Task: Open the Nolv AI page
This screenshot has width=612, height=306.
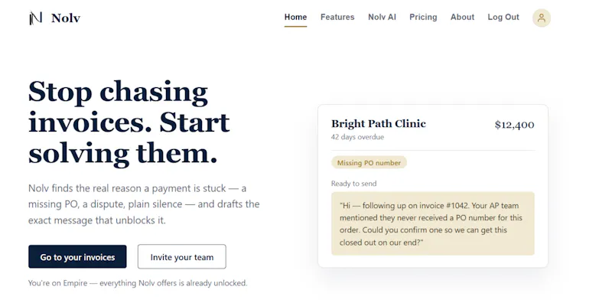Action: point(382,17)
